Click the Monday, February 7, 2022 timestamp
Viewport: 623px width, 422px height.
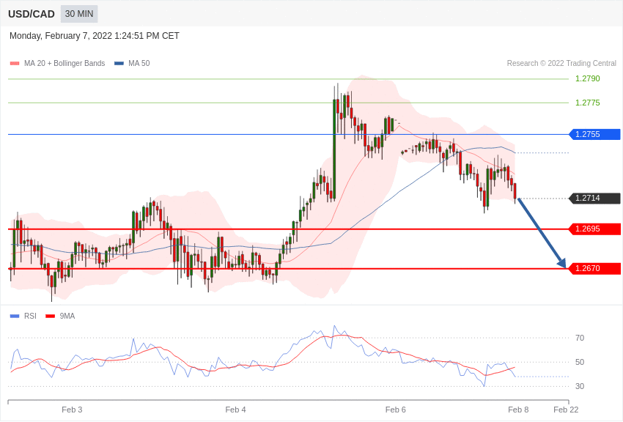(94, 36)
